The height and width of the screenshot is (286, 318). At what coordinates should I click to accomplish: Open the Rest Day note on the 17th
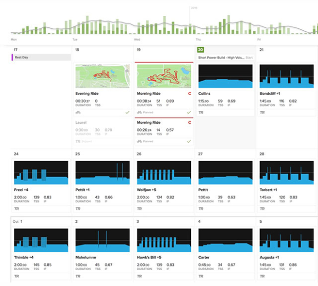(x=41, y=58)
